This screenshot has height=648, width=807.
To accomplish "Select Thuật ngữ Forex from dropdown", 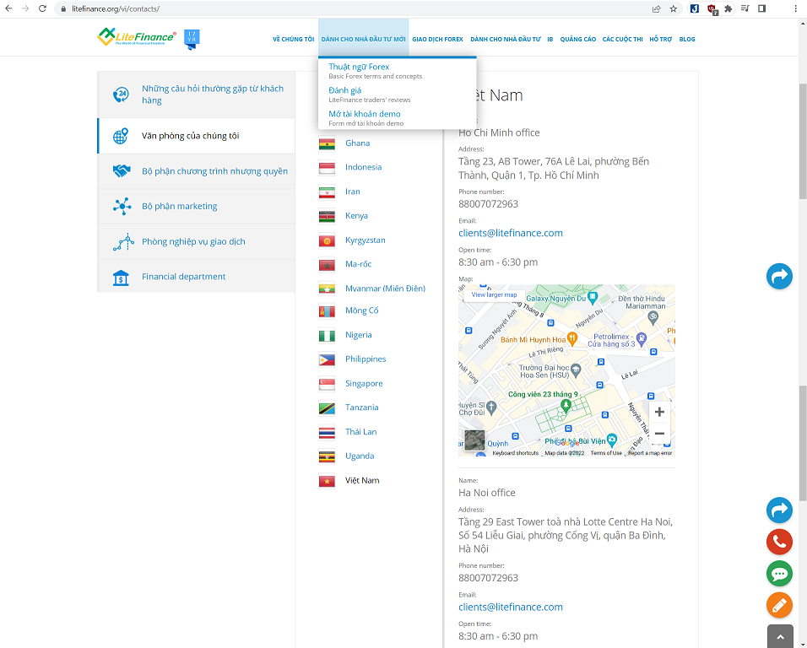I will point(359,67).
